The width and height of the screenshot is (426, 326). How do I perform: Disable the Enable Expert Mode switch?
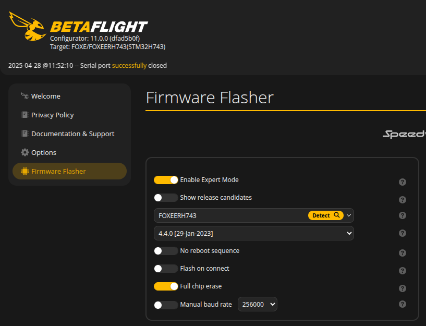[166, 180]
